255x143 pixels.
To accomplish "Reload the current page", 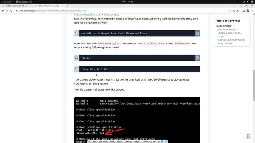I will coord(12,11).
